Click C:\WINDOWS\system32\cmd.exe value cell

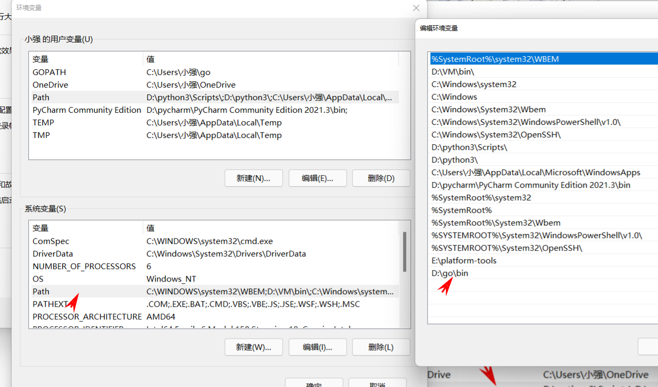[209, 241]
